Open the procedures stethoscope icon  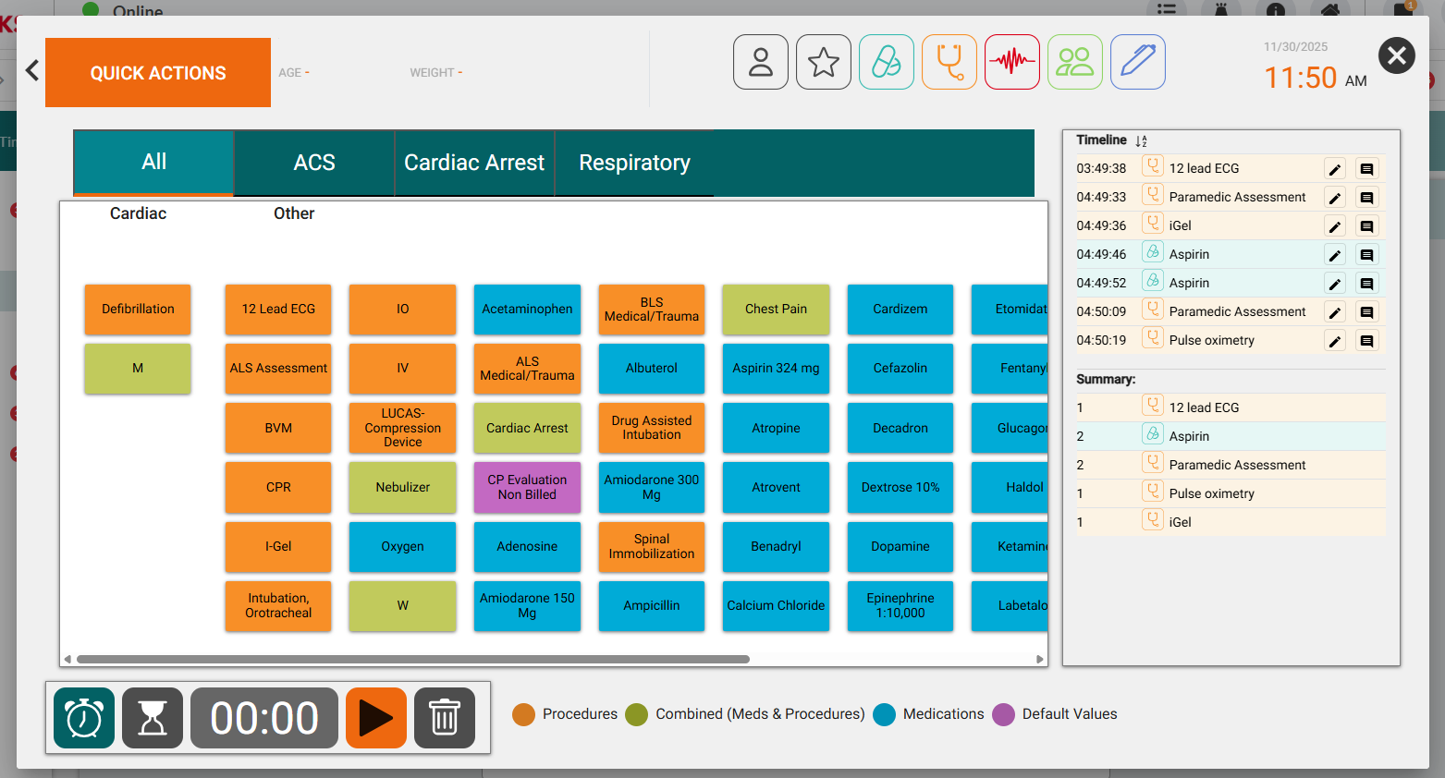pyautogui.click(x=949, y=61)
